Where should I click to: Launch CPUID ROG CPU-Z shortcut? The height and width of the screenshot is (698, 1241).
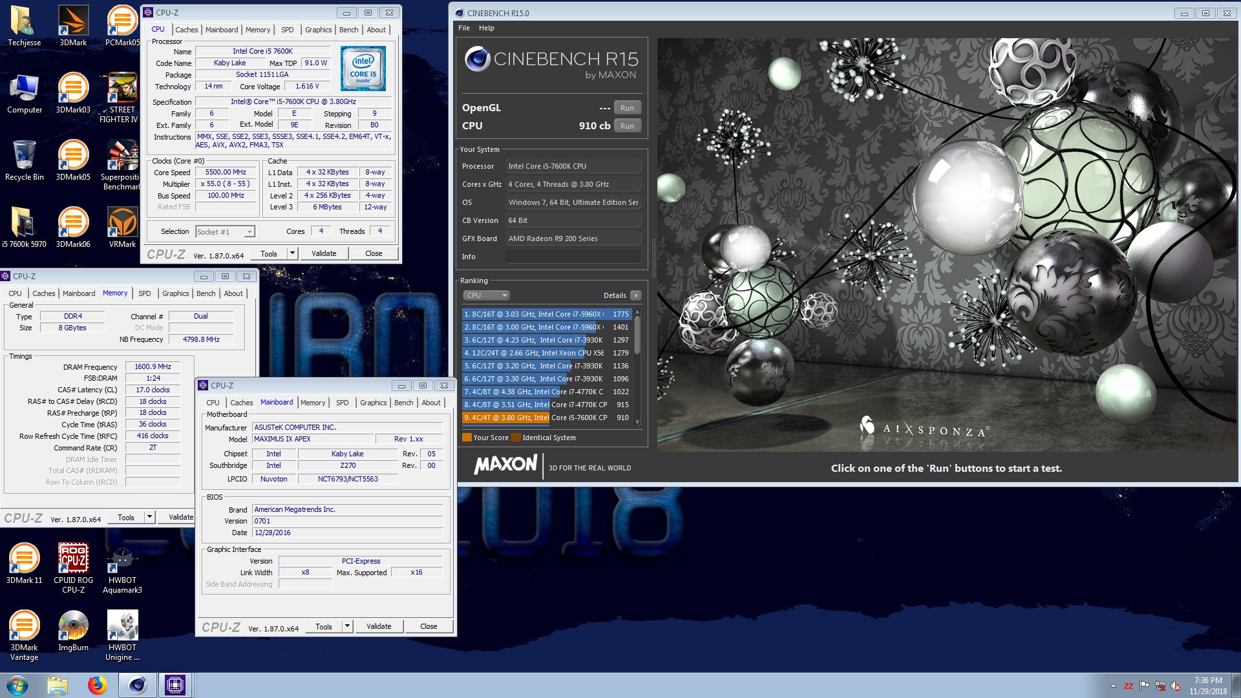coord(73,567)
